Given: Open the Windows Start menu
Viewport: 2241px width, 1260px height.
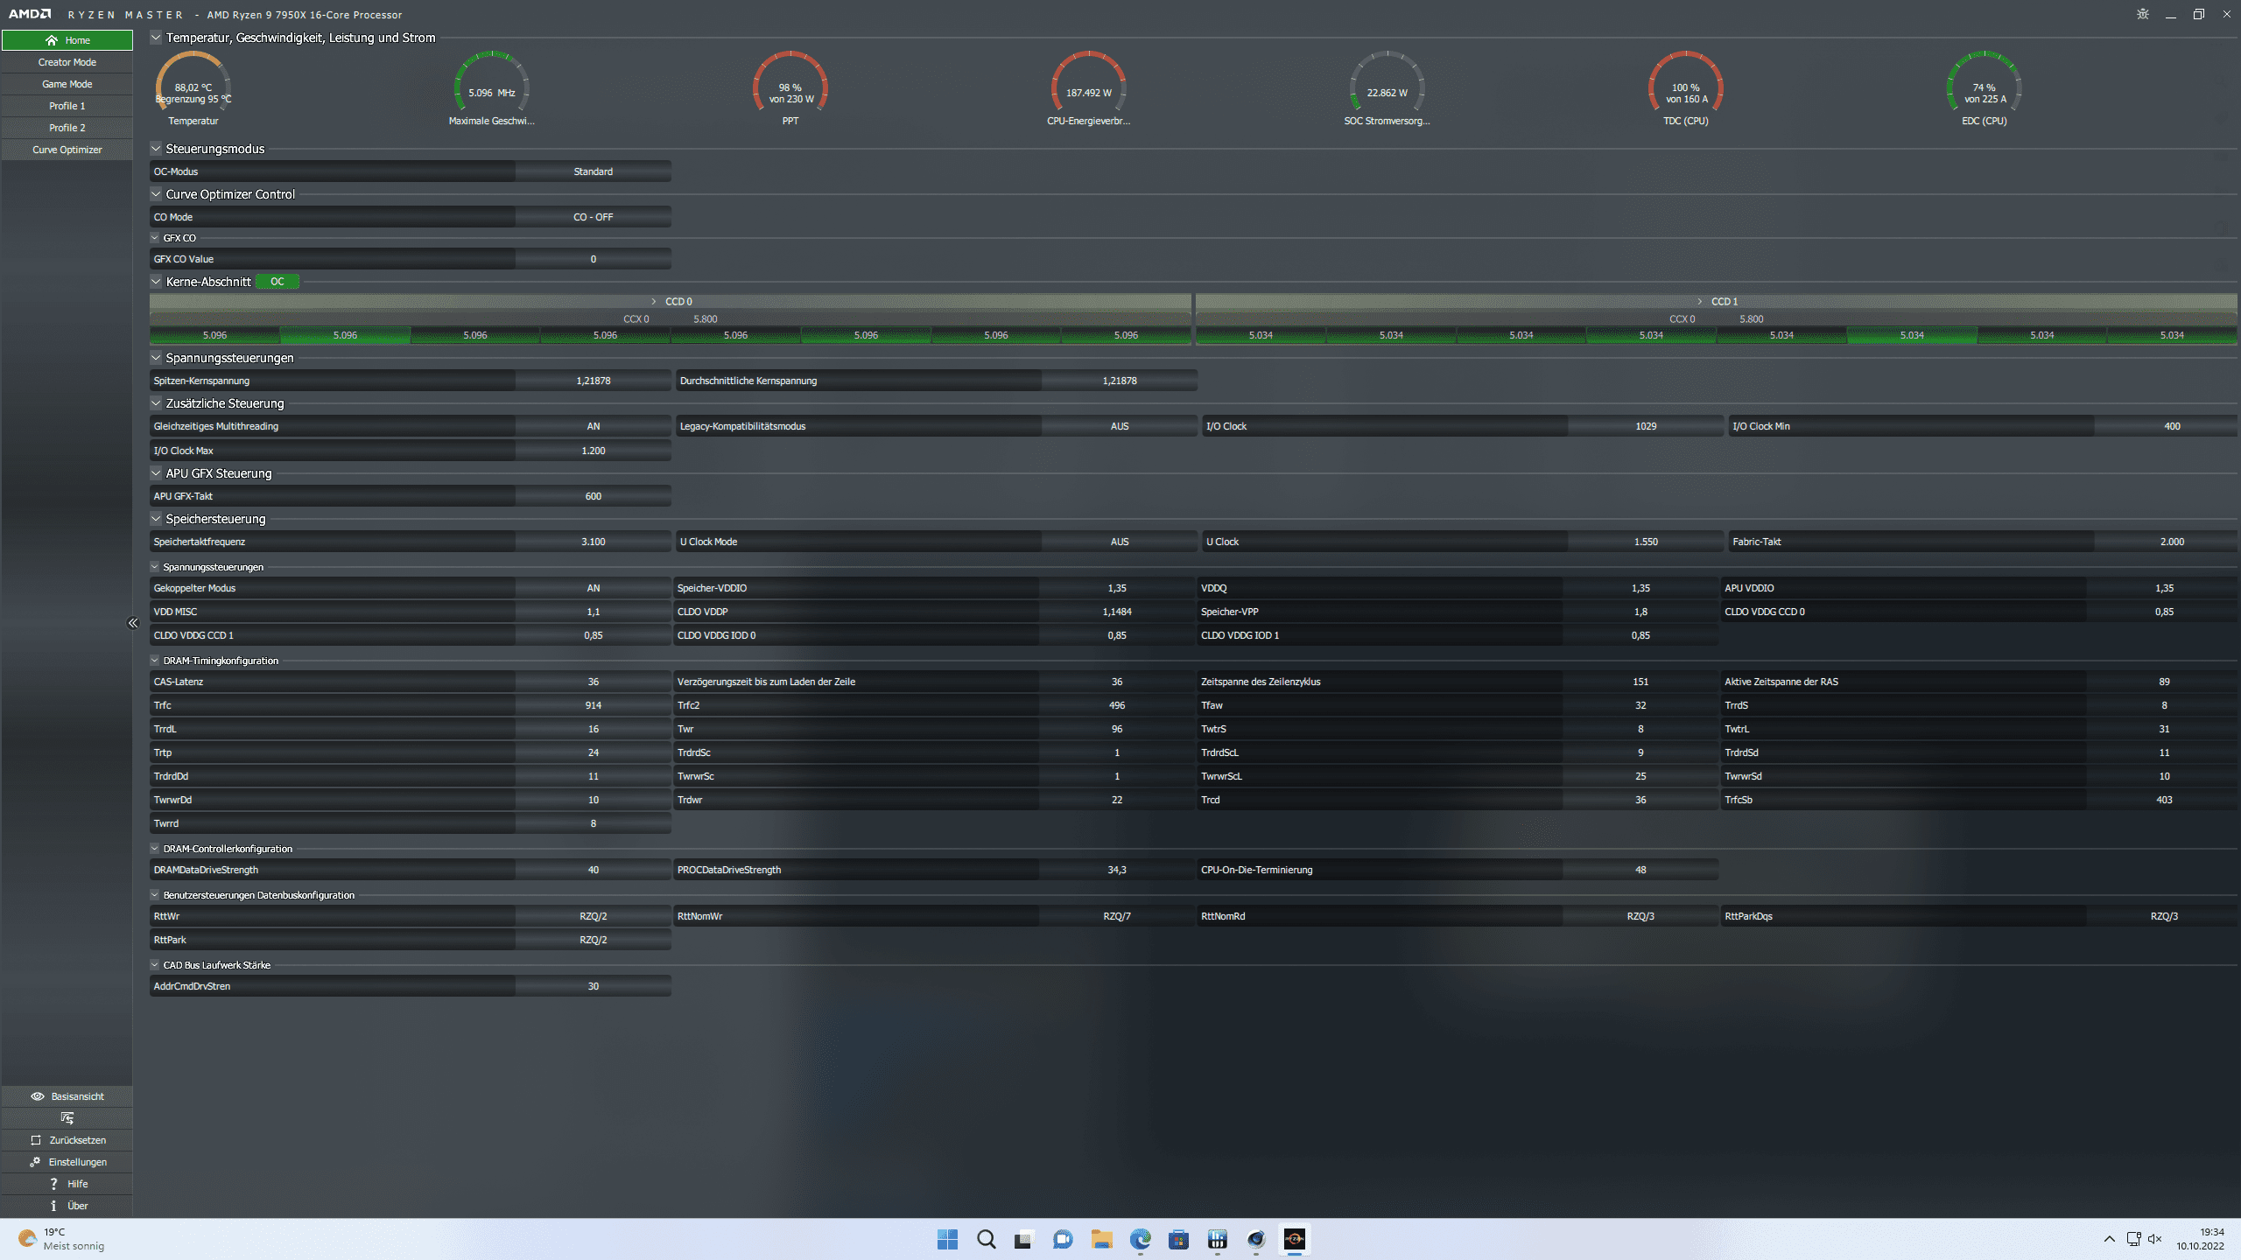Looking at the screenshot, I should (x=947, y=1239).
